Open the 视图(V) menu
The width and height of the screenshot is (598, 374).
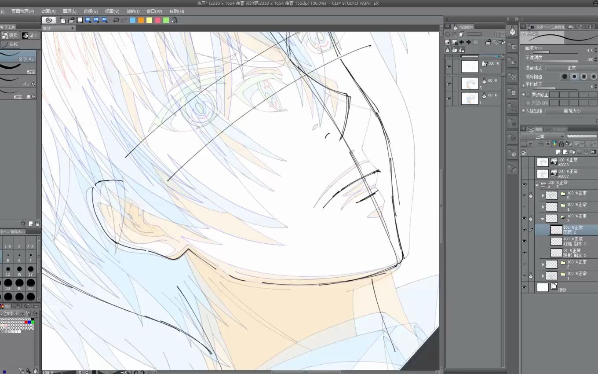[112, 11]
